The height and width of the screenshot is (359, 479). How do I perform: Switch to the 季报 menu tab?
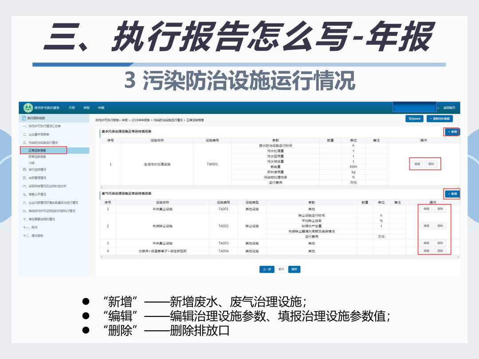86,108
